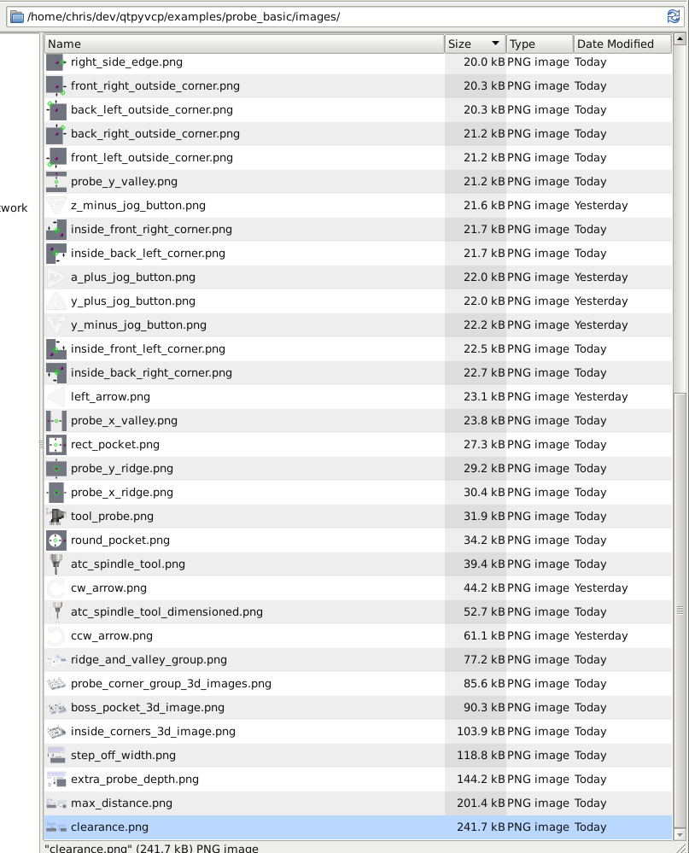Click the atc_spindle_tool_dimensioned.png file icon
This screenshot has width=689, height=853.
(56, 612)
